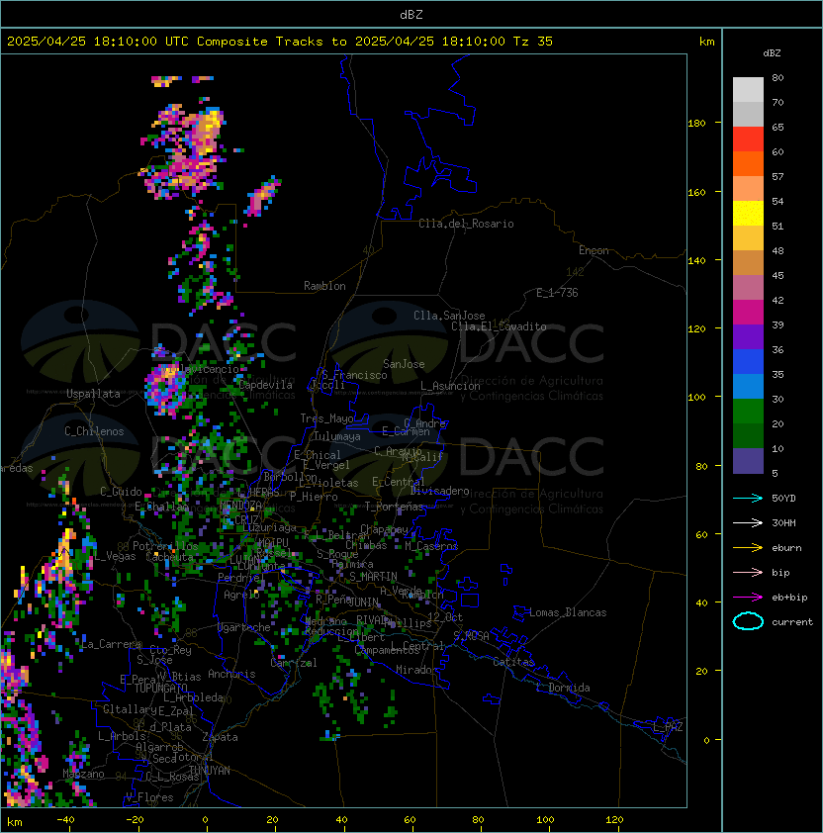This screenshot has height=833, width=823.
Task: Pick the slate swatch between 10 and 5
Action: [748, 461]
